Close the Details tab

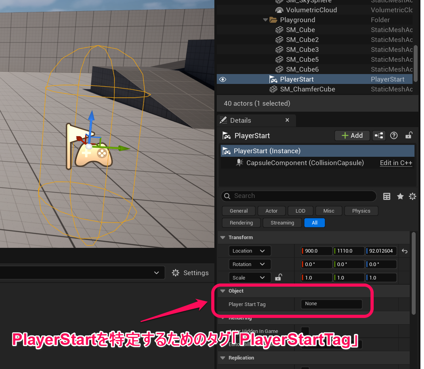pos(287,120)
